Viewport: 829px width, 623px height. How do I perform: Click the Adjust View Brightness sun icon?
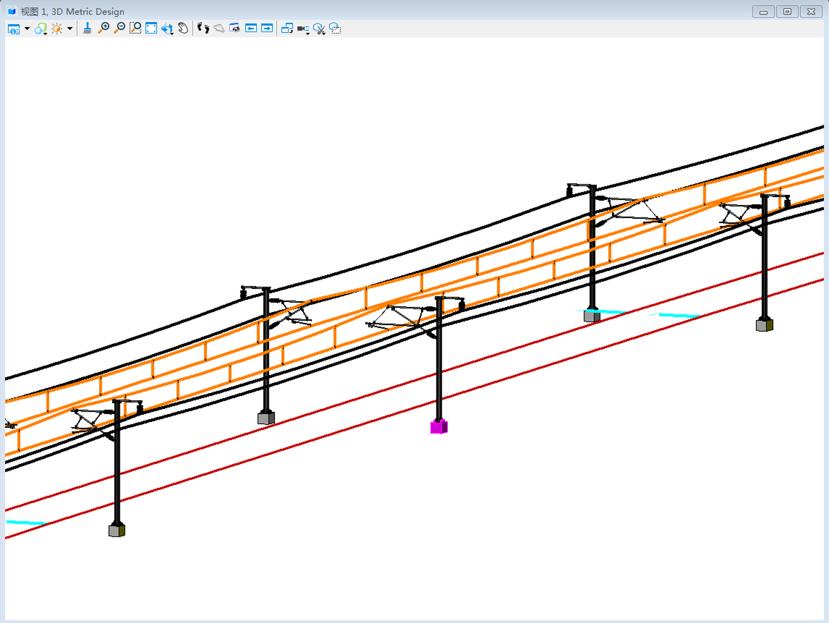click(x=57, y=29)
